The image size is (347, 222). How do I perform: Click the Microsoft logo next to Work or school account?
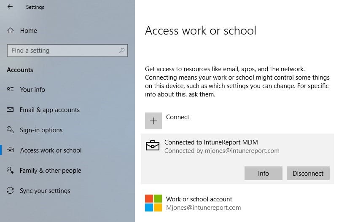click(x=153, y=203)
